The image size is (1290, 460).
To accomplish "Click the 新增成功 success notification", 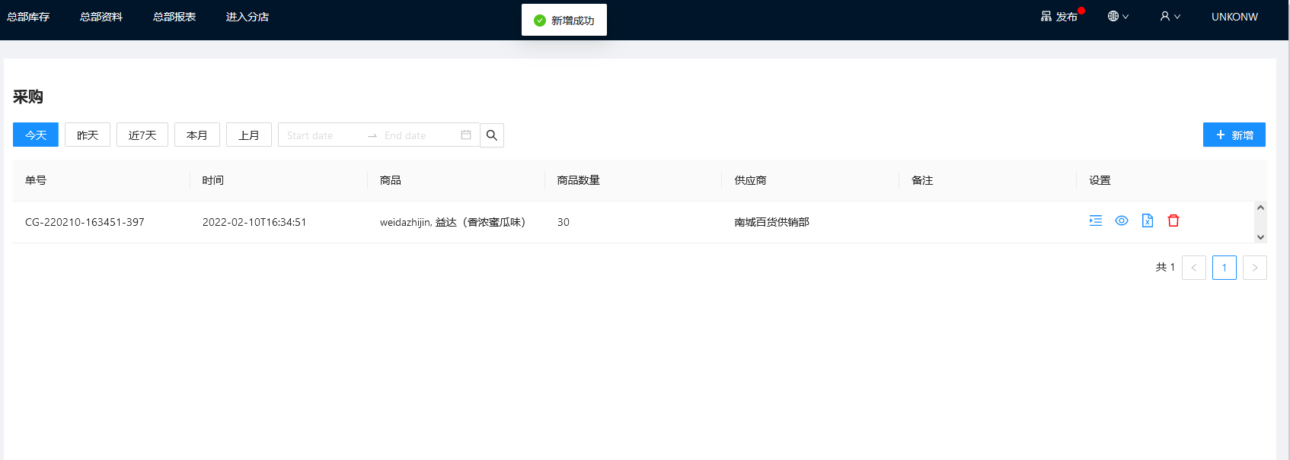I will [x=564, y=20].
